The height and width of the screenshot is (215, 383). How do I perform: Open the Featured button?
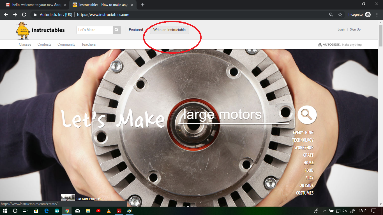point(136,30)
